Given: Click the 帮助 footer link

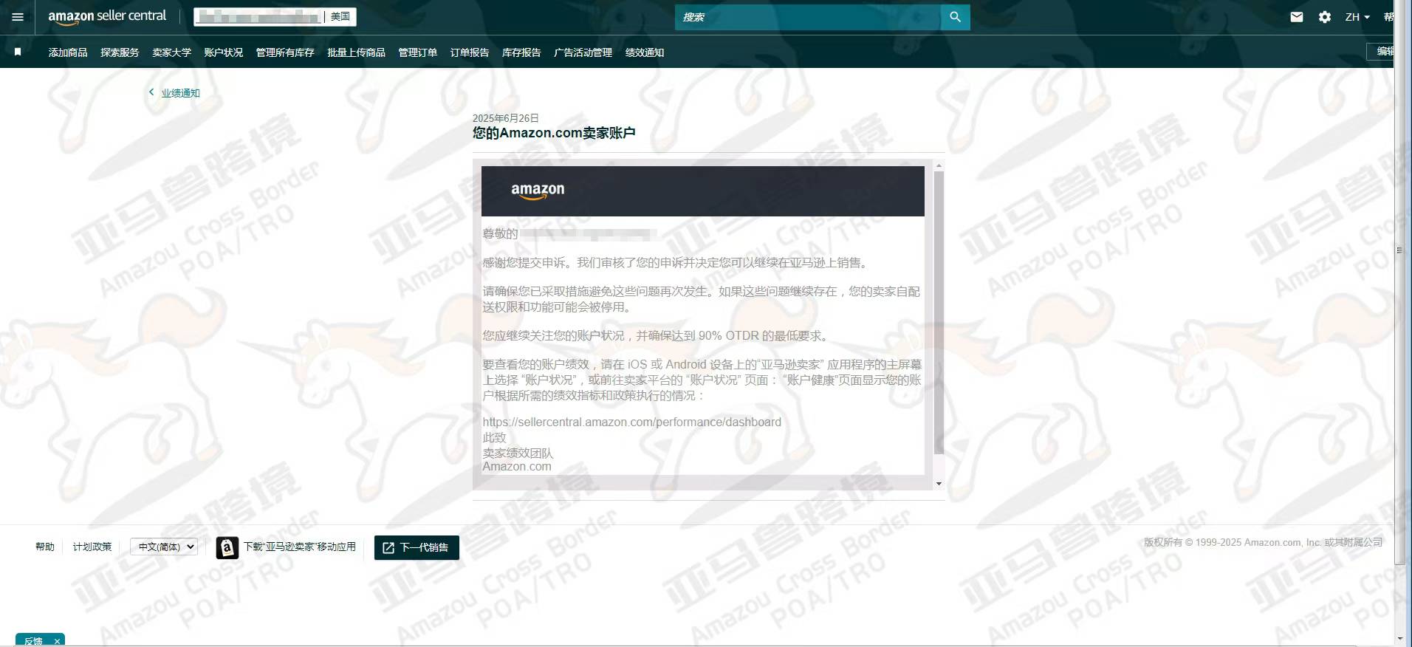Looking at the screenshot, I should 45,547.
